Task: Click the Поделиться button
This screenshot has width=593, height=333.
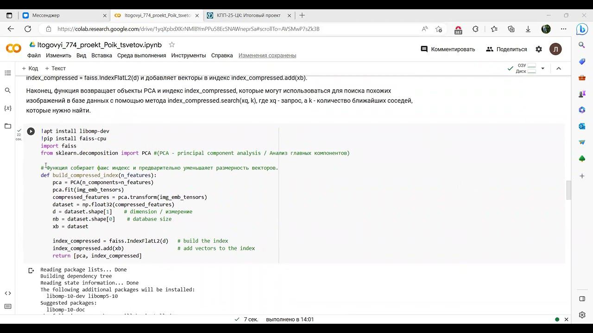Action: (x=506, y=49)
